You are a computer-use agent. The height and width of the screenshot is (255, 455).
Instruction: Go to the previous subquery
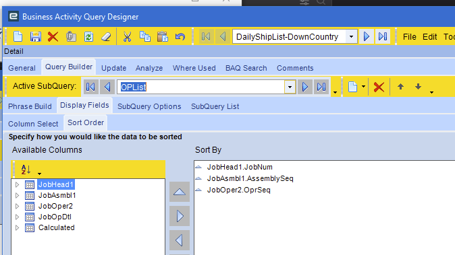coord(107,87)
